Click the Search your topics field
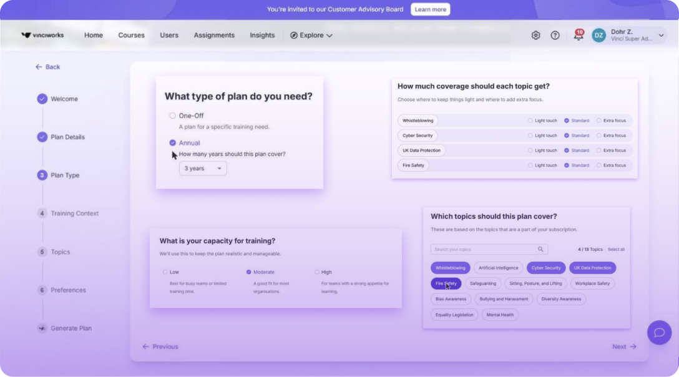 (x=489, y=249)
